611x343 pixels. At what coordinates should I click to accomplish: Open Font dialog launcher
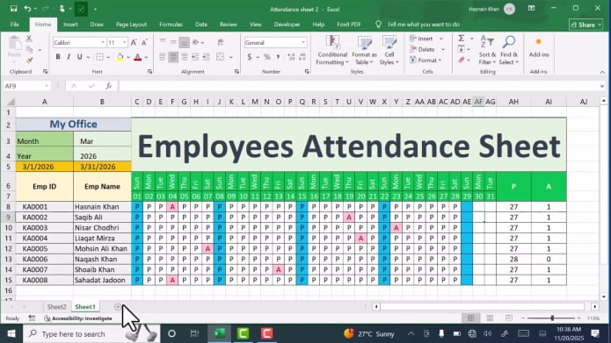point(149,72)
